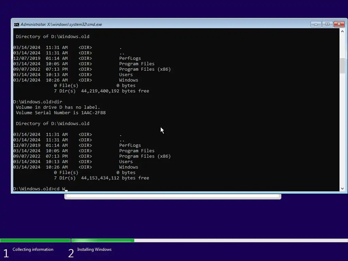Open the cmd.exe system menu icon
Viewport: 348px width, 261px height.
17,24
